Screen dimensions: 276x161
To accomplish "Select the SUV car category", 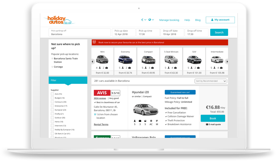I will 194,61.
